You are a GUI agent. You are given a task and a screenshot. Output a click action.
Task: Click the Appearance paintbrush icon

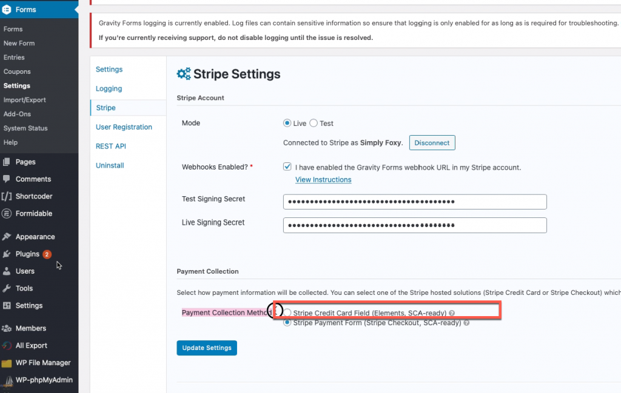[x=6, y=236]
